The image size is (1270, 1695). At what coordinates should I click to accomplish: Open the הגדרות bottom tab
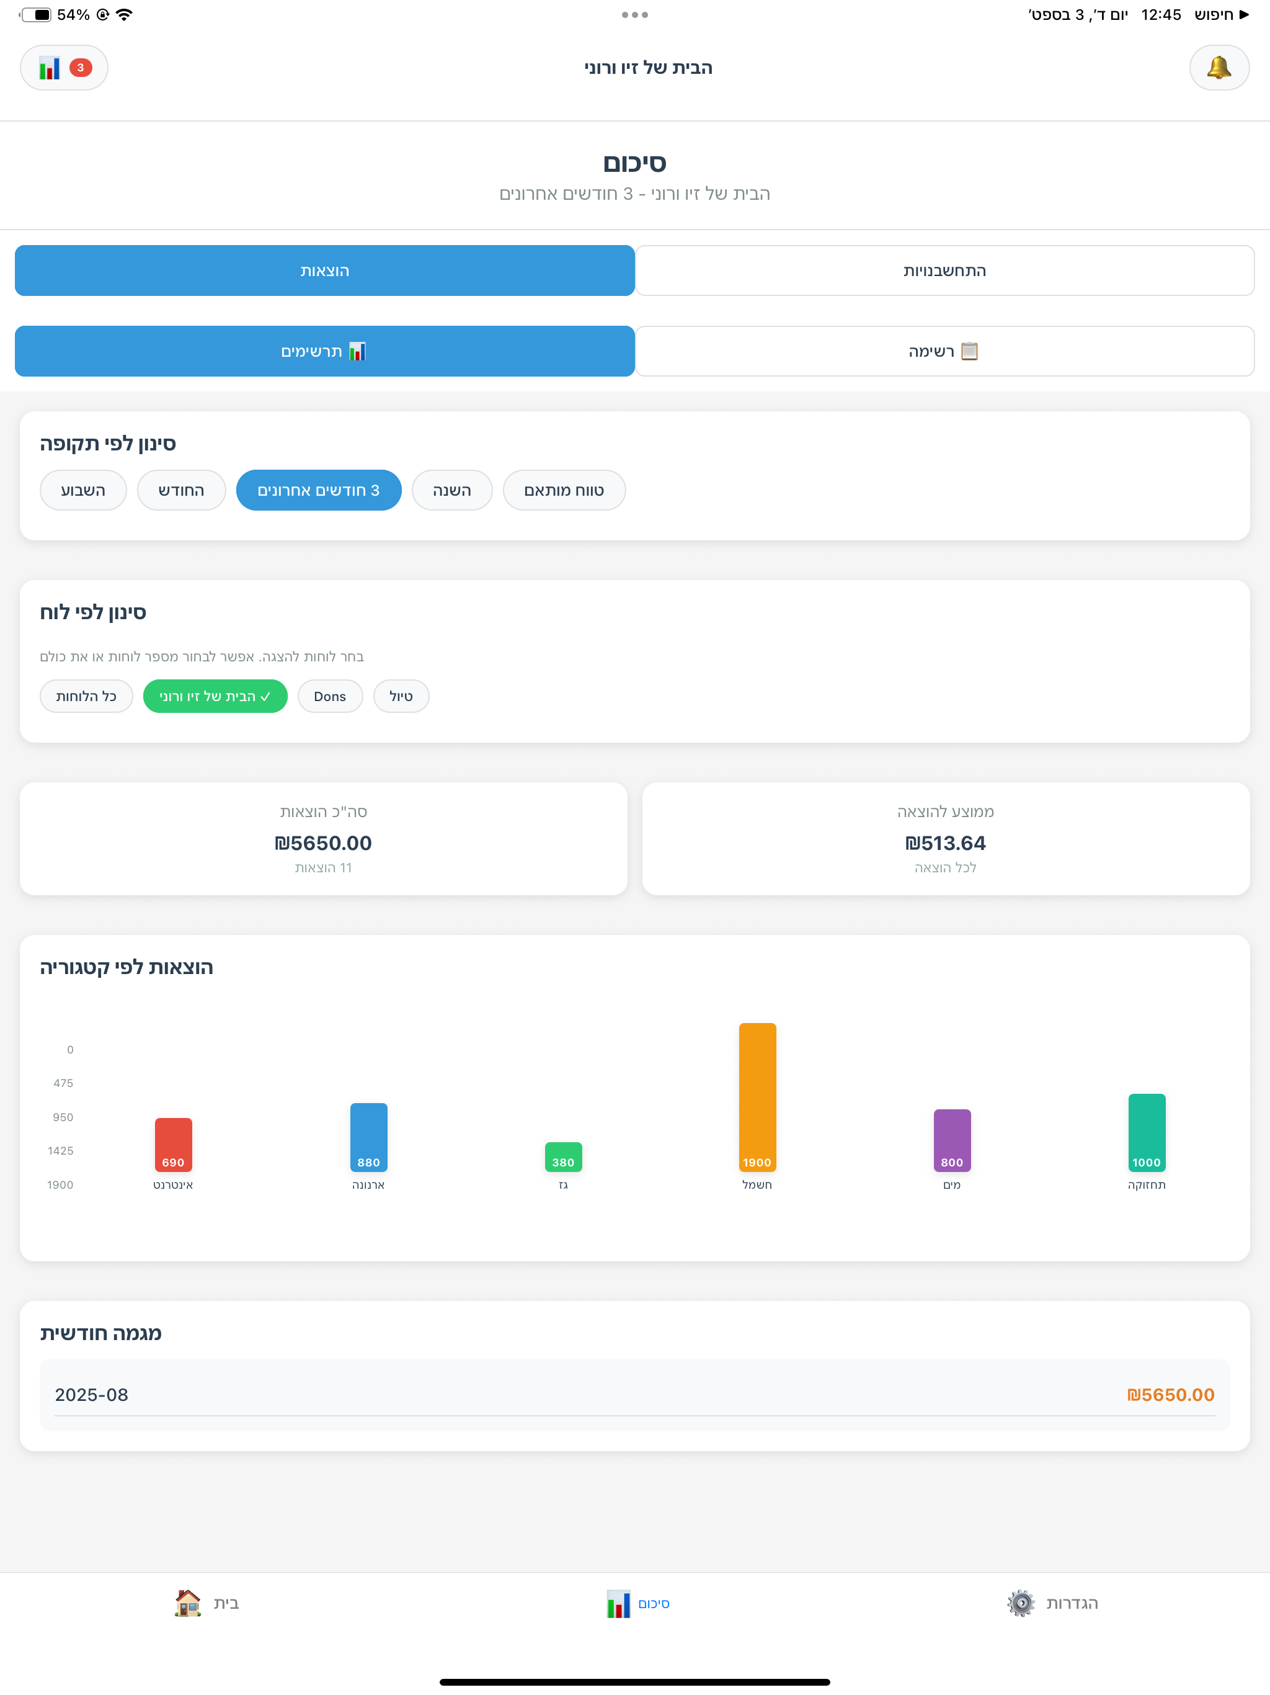point(1052,1603)
